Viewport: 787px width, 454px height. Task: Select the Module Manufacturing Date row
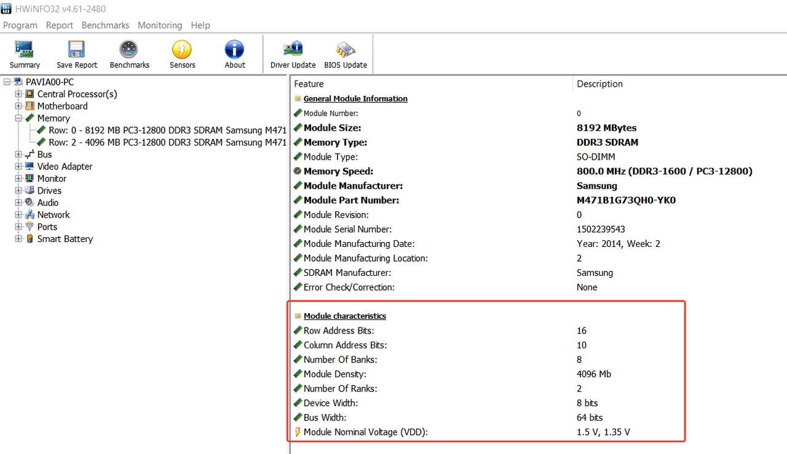click(539, 244)
